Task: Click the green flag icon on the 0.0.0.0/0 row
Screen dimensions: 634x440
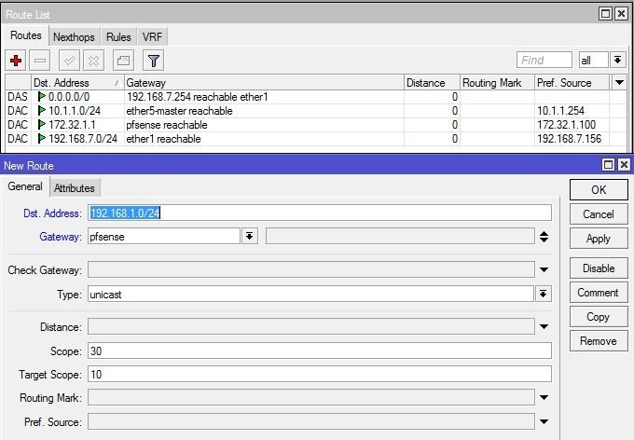Action: point(41,97)
